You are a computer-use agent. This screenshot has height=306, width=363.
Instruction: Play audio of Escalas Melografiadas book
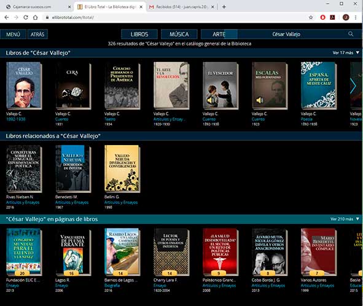[260, 100]
